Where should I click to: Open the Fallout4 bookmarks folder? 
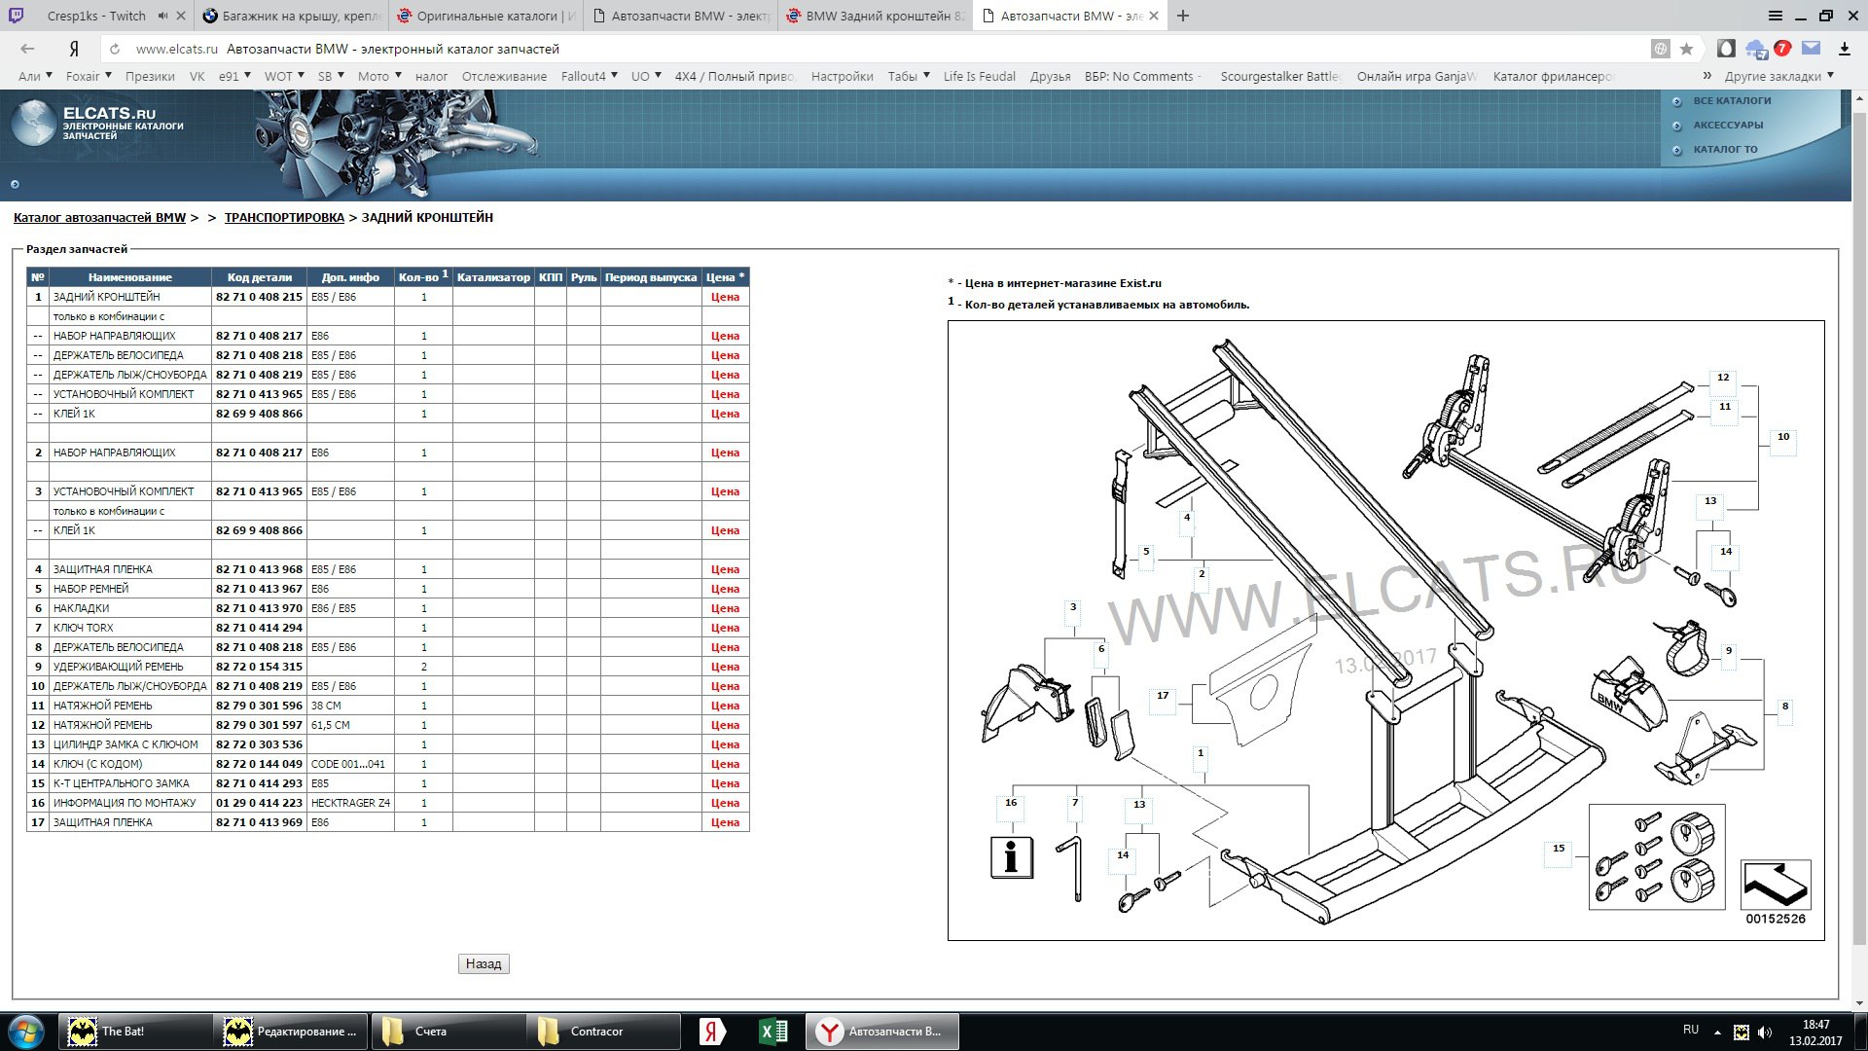click(589, 76)
